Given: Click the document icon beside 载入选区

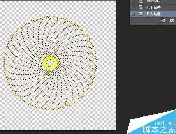Looking at the screenshot, I should coord(141,14).
